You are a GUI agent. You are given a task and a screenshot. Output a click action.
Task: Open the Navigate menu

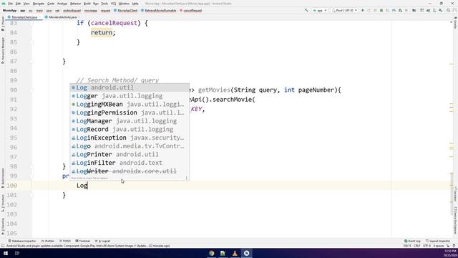tap(38, 4)
